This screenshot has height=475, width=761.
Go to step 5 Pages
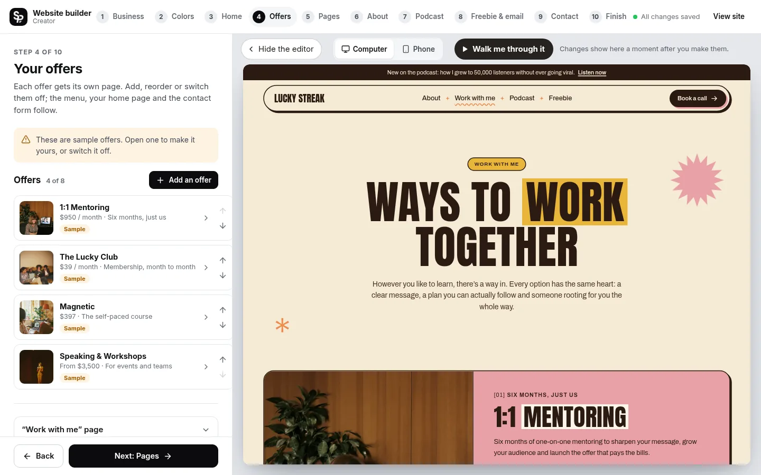(x=322, y=17)
